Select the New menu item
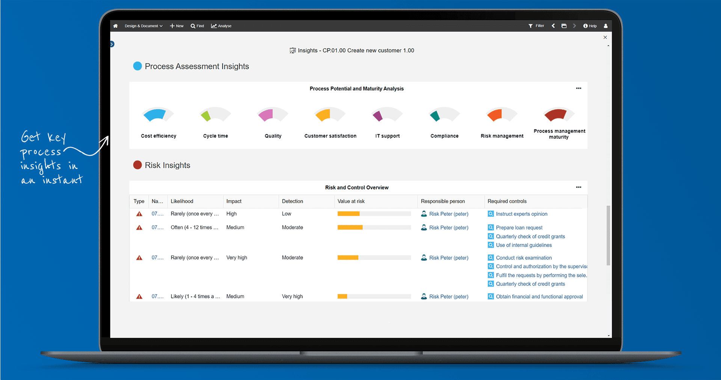 (176, 25)
